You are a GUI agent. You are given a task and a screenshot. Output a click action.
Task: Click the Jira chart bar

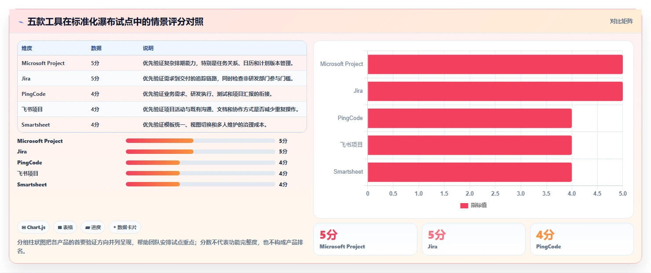tap(495, 91)
